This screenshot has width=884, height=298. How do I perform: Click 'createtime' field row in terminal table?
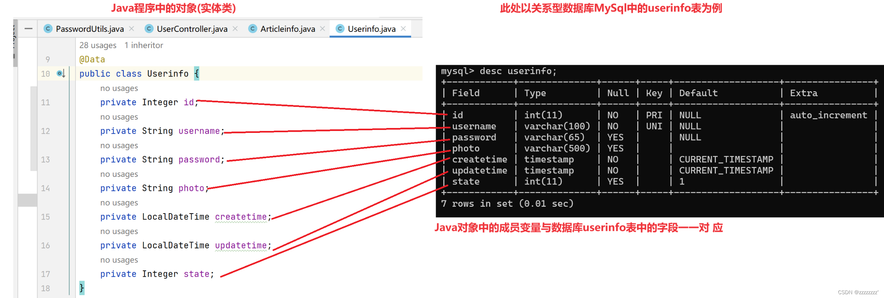[480, 159]
